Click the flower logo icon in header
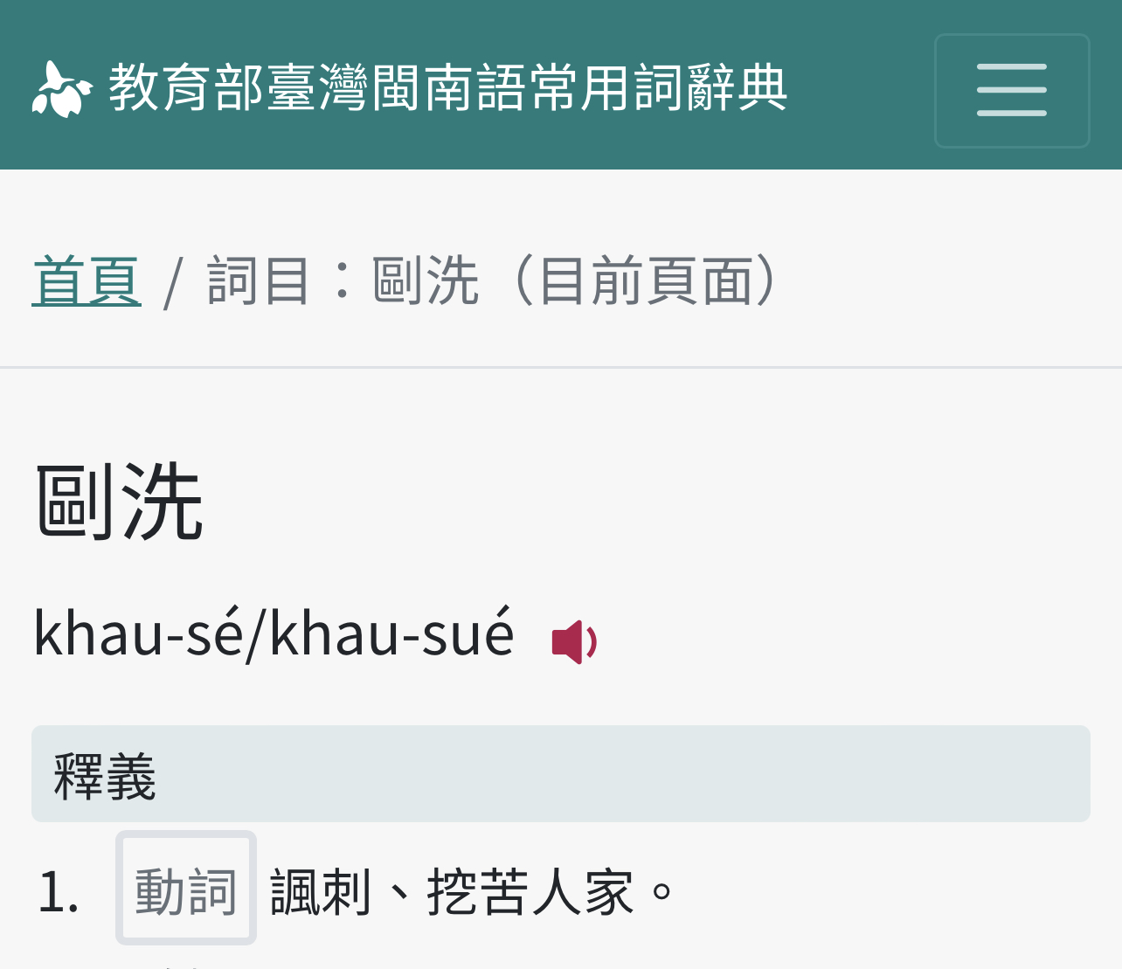This screenshot has height=969, width=1122. (62, 89)
